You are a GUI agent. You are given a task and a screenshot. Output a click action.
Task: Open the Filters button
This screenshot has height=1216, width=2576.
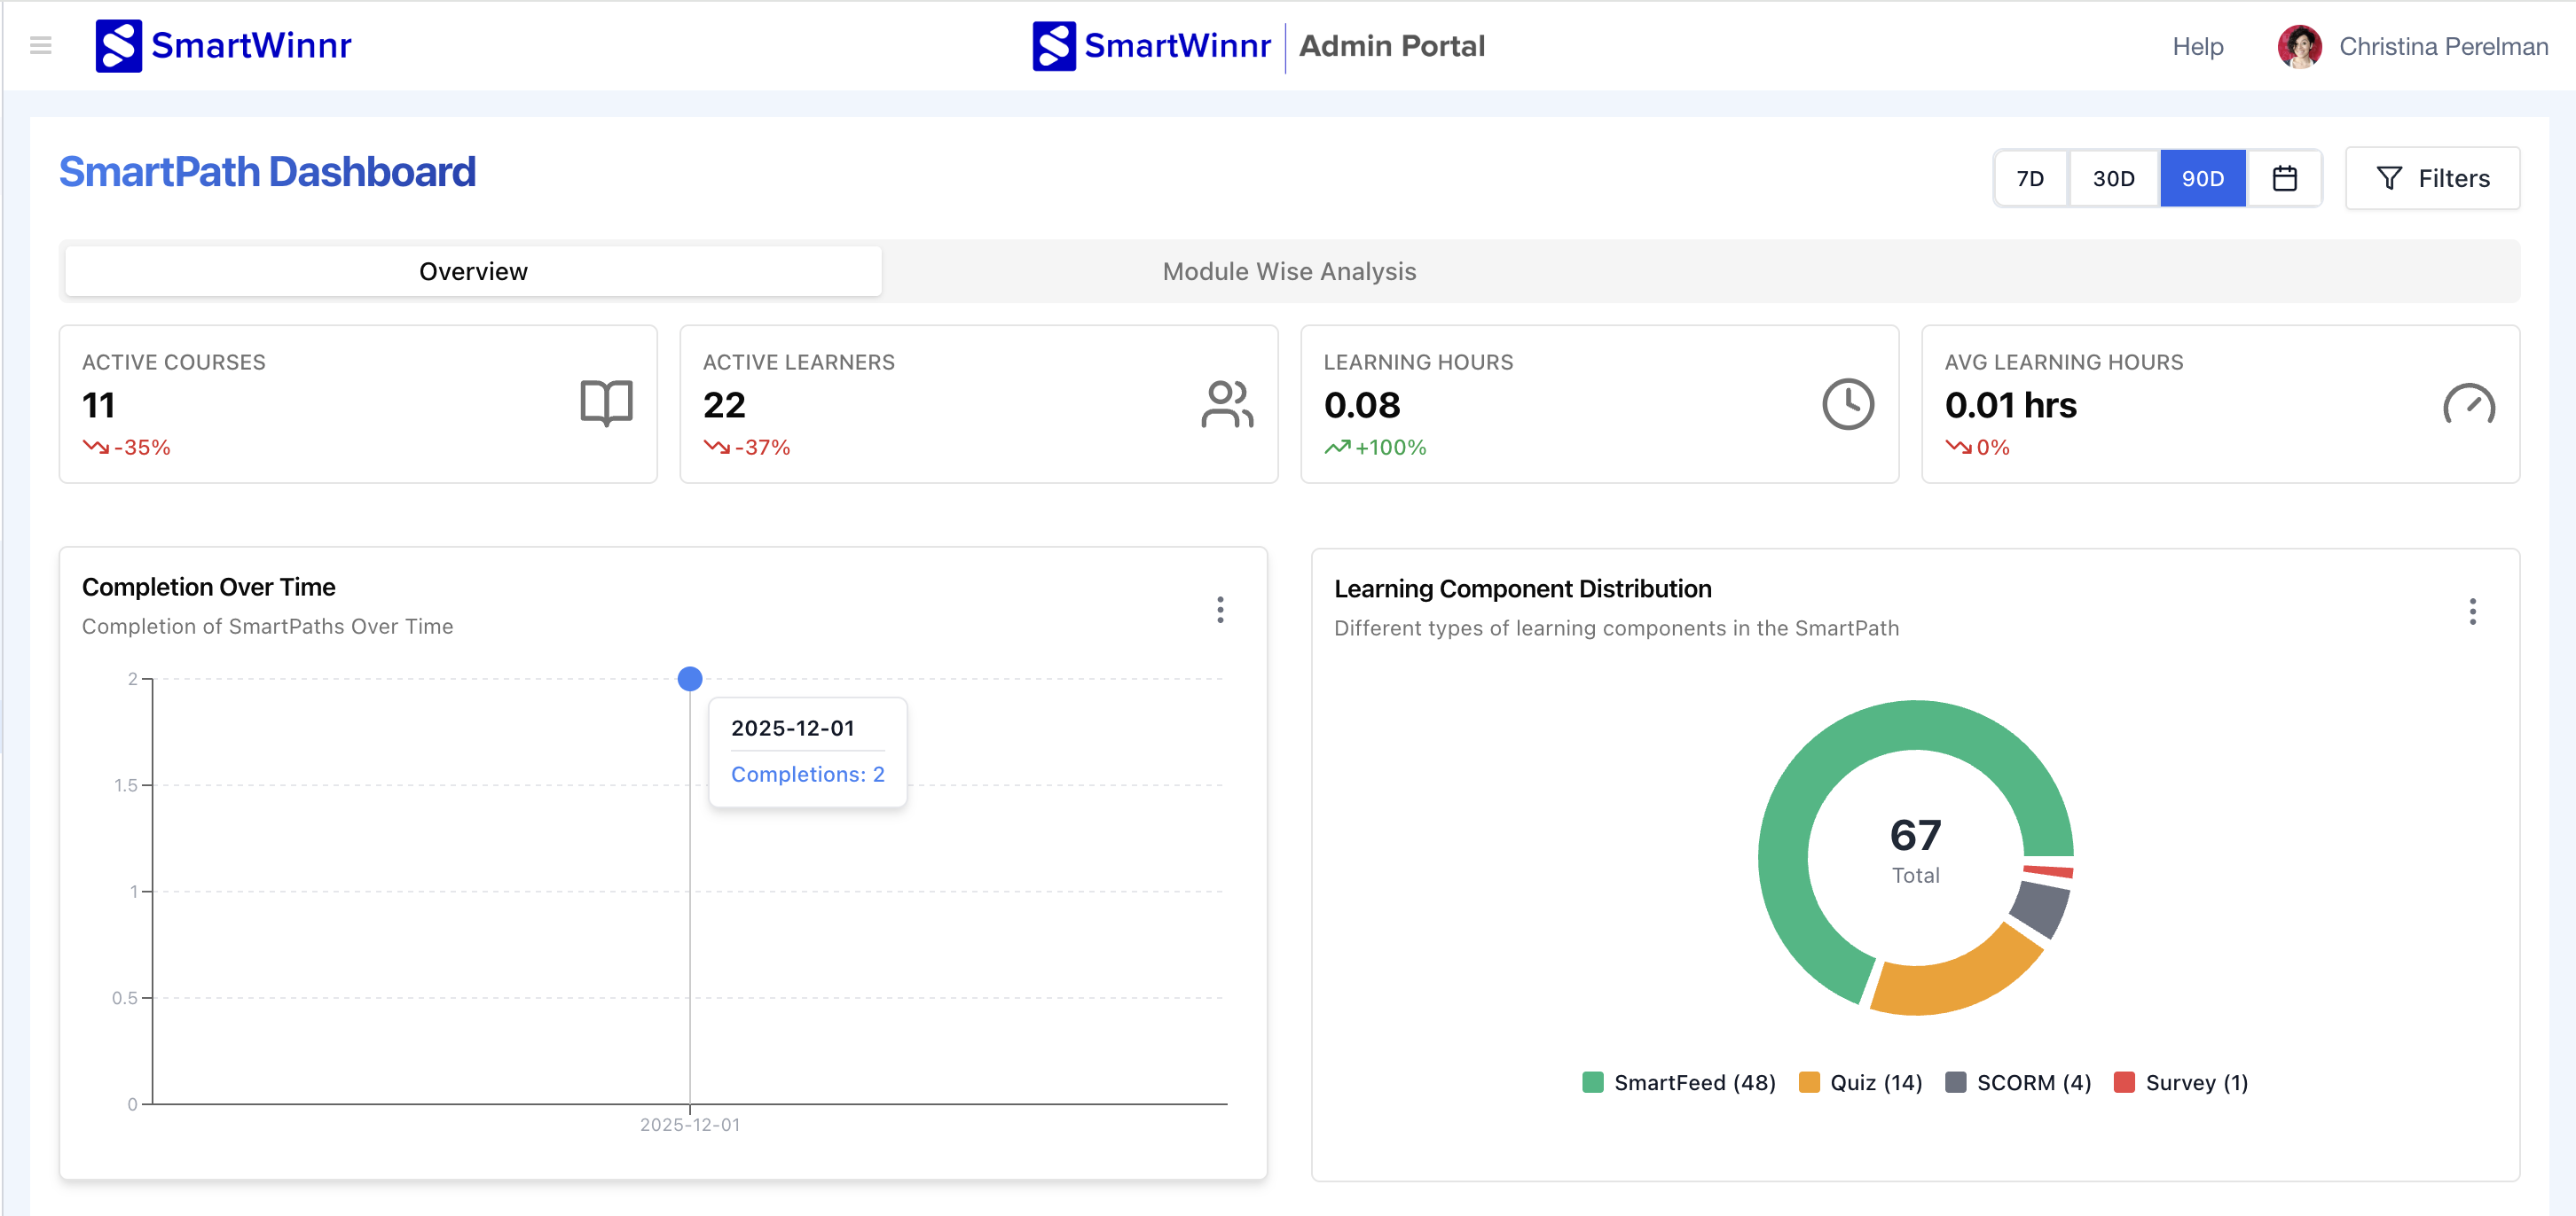pyautogui.click(x=2432, y=178)
